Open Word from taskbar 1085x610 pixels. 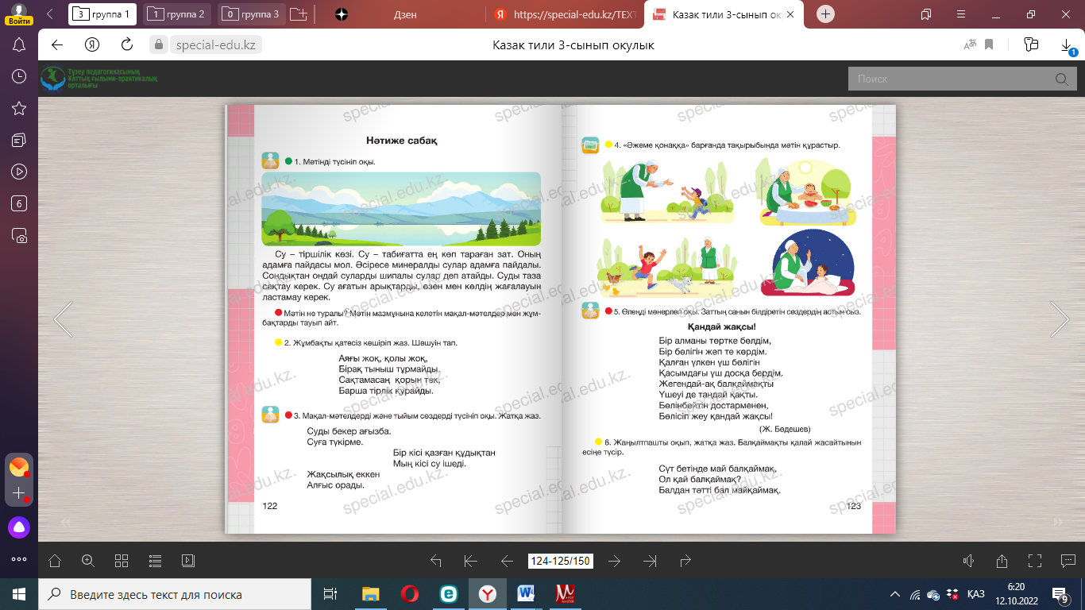click(526, 593)
